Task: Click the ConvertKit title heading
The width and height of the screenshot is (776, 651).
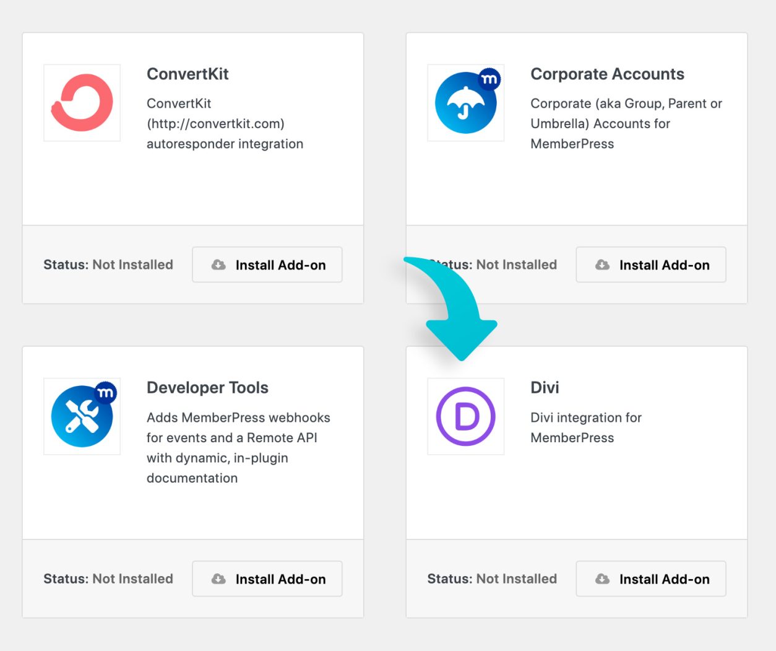Action: 188,74
